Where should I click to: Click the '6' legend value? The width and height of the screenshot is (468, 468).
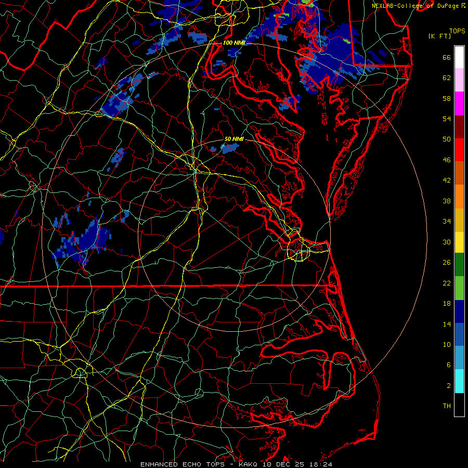[449, 365]
